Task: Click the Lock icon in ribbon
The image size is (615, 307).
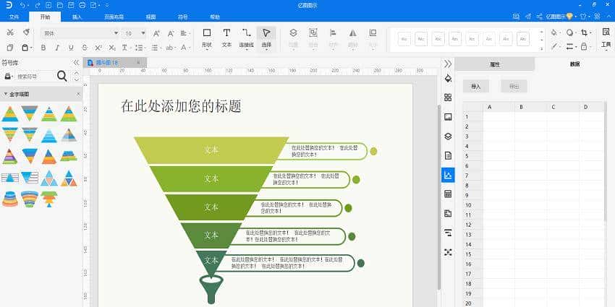Action: pyautogui.click(x=585, y=47)
